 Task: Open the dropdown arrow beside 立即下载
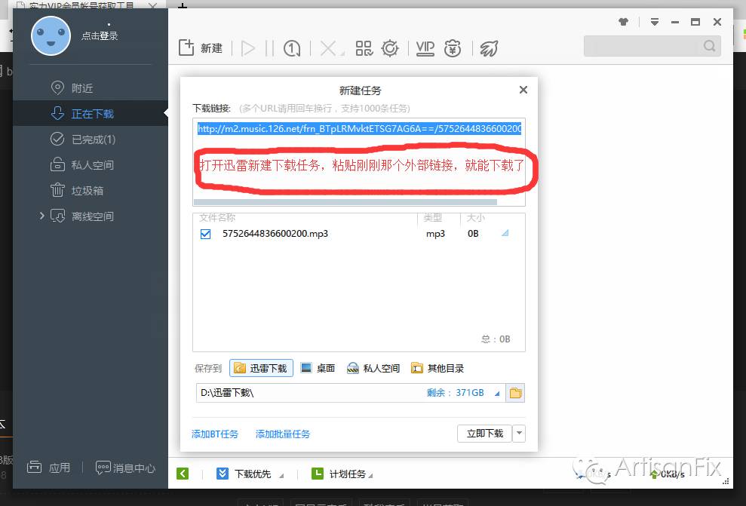click(519, 434)
